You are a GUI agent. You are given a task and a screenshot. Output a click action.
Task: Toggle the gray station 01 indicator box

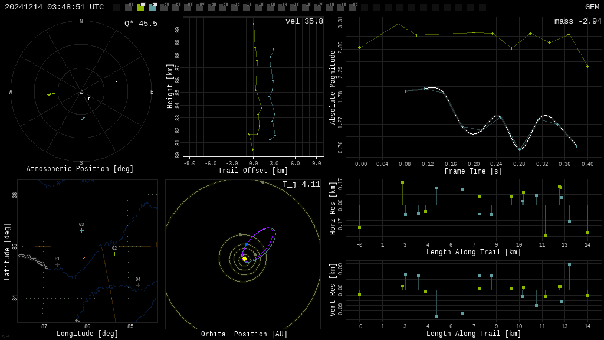click(129, 7)
